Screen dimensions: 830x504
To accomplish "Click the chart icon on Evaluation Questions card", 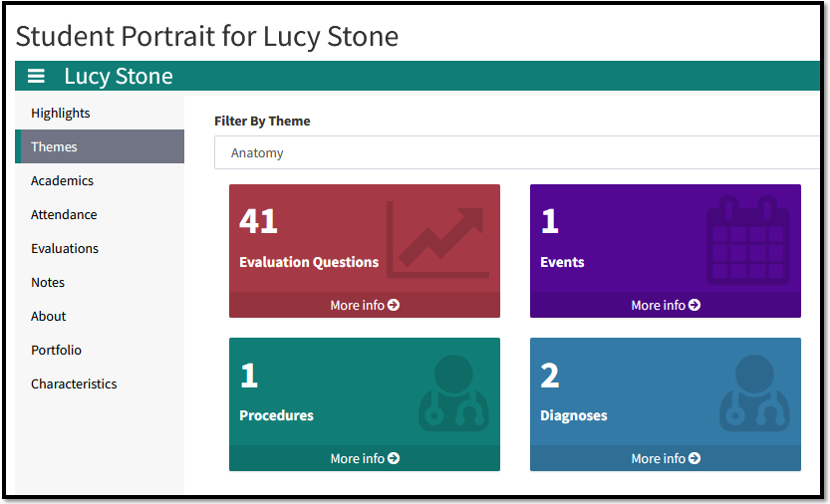I will coord(437,239).
